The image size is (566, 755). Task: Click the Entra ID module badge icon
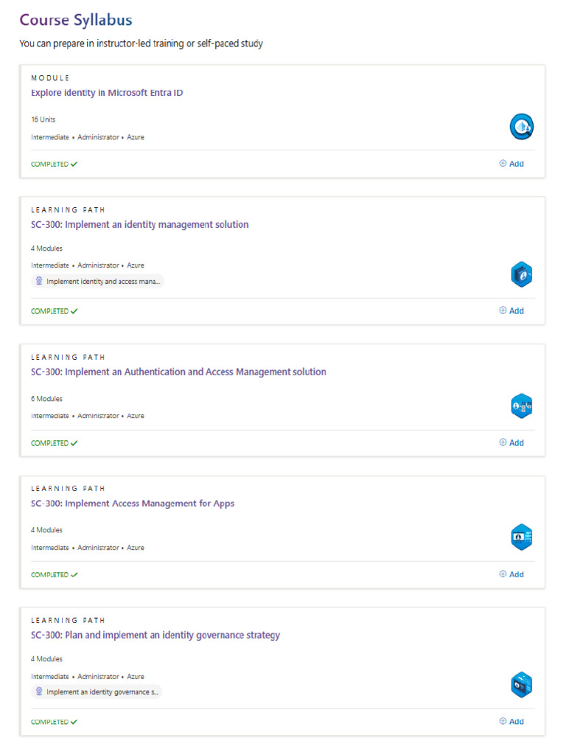[x=521, y=128]
